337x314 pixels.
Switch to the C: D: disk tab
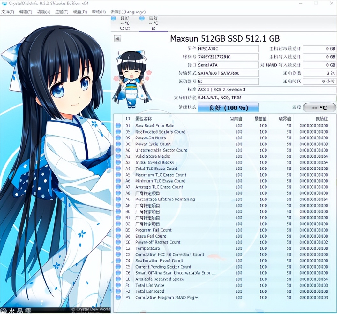[x=124, y=28]
